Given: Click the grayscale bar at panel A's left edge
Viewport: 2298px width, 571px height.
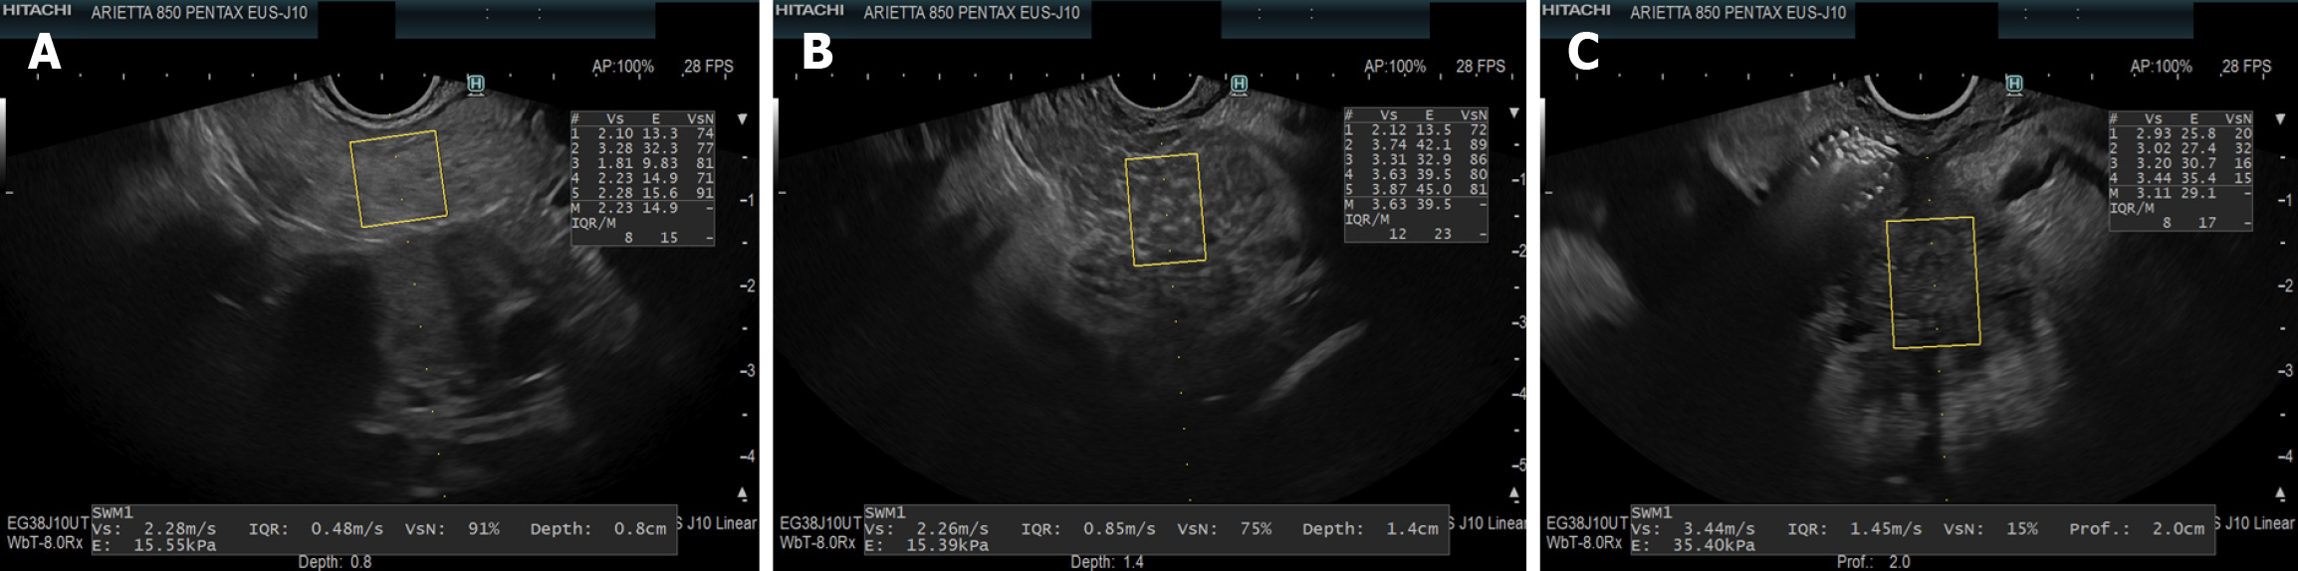Looking at the screenshot, I should pyautogui.click(x=3, y=139).
